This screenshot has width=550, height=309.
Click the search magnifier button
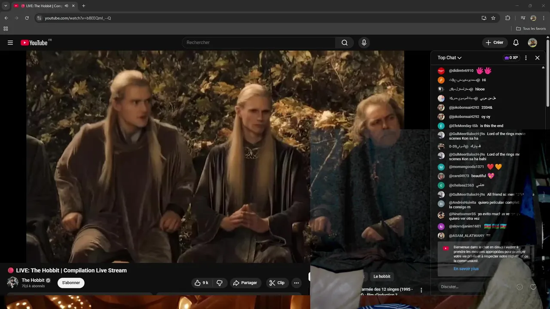345,42
